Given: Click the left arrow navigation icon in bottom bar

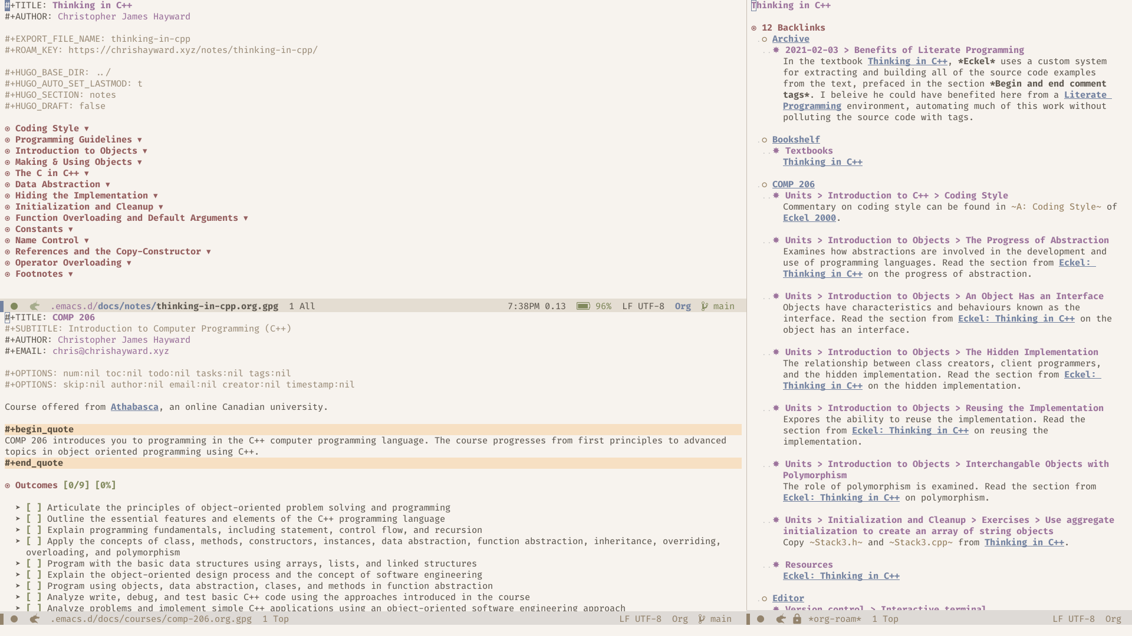Looking at the screenshot, I should click(34, 619).
